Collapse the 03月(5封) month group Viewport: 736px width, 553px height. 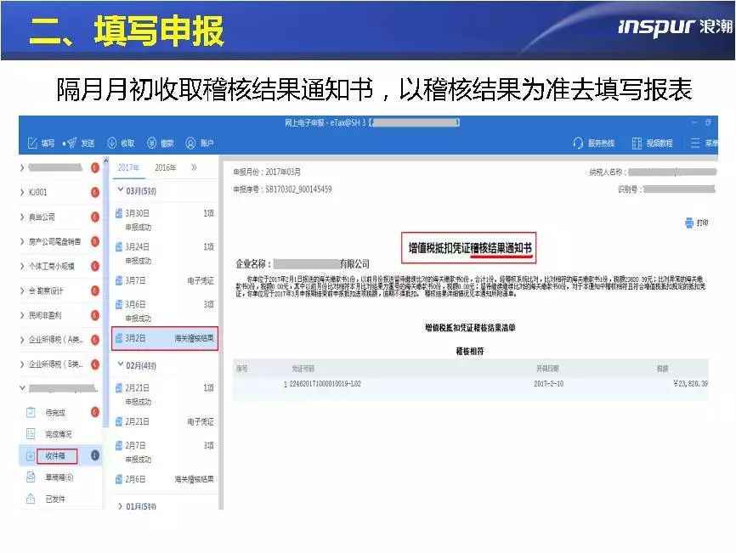coord(134,191)
